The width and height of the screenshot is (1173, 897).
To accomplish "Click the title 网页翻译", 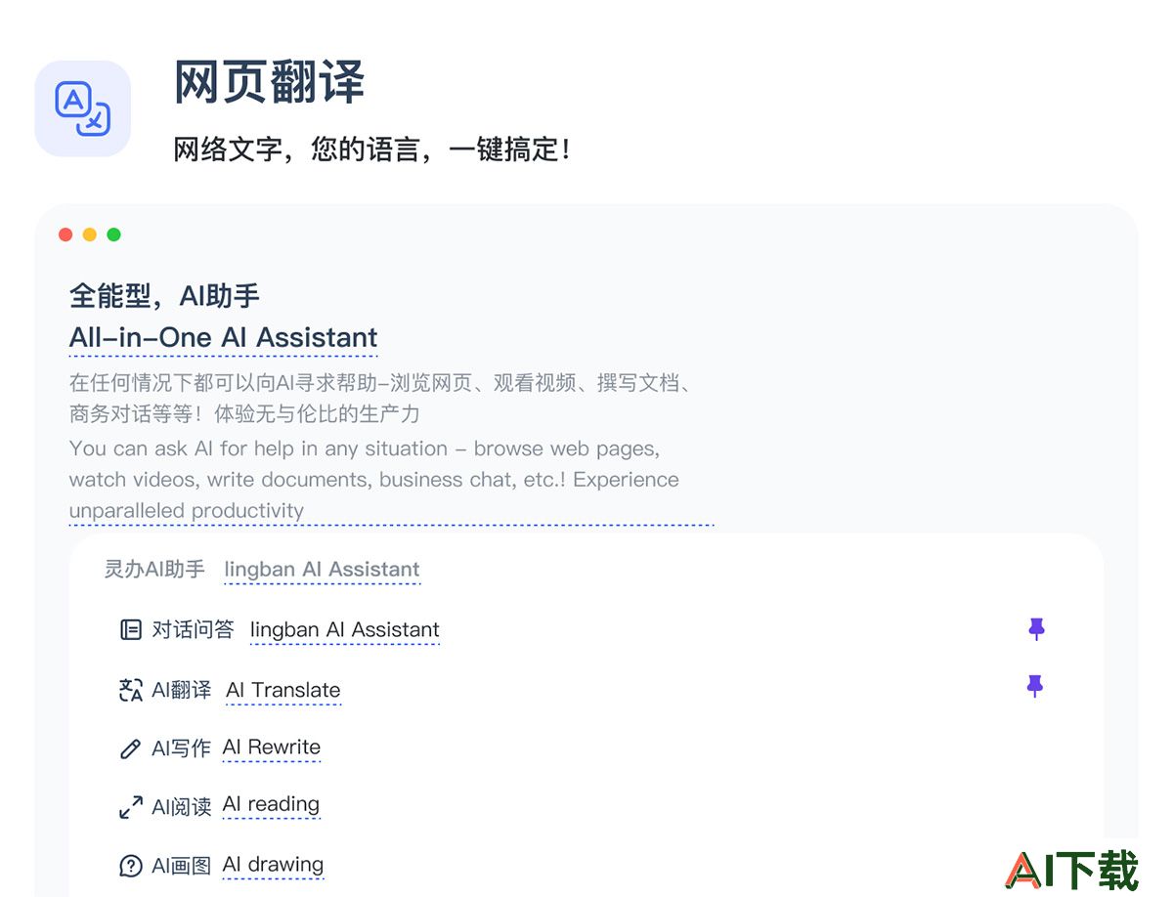I will [x=269, y=82].
